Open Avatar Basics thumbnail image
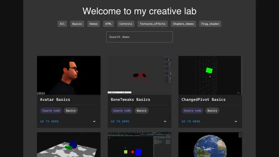 click(69, 75)
